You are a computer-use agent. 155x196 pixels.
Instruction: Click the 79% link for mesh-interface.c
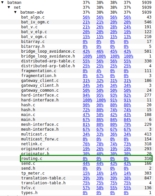(x=127, y=124)
